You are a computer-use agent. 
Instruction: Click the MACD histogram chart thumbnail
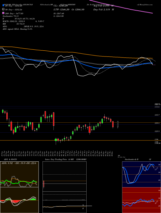19,200
